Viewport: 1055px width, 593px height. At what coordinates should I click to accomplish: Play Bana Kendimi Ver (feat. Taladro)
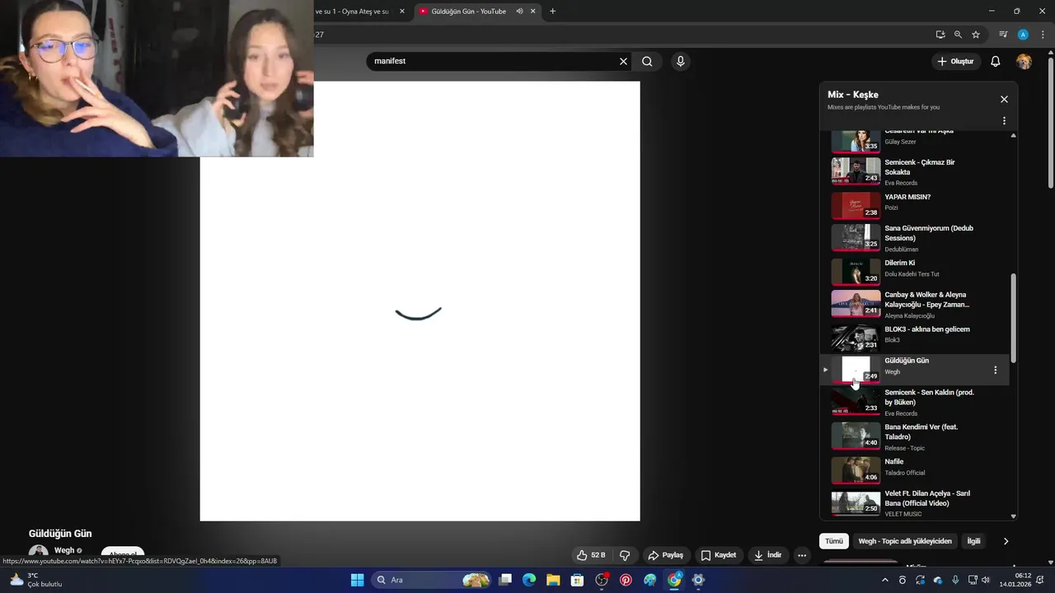click(x=915, y=437)
